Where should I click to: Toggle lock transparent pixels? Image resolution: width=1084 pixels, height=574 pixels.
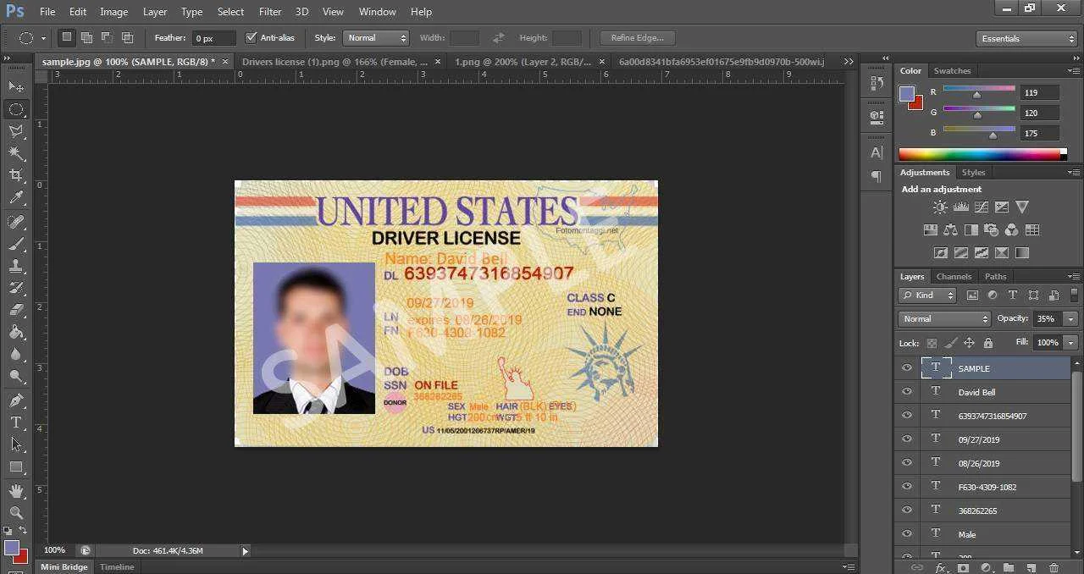pos(932,343)
